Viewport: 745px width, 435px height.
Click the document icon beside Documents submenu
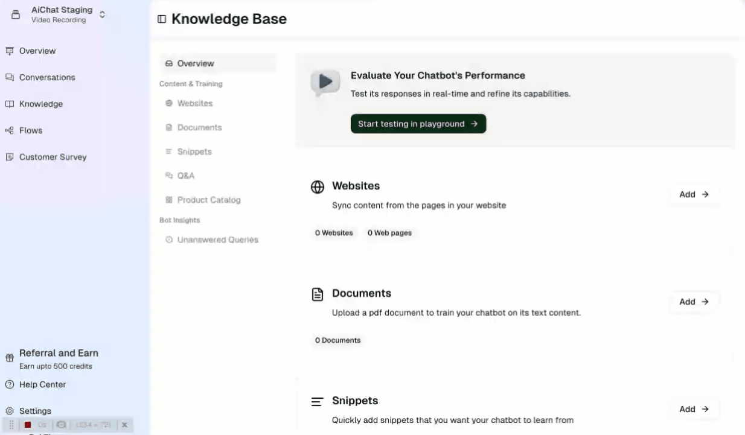[x=169, y=127]
